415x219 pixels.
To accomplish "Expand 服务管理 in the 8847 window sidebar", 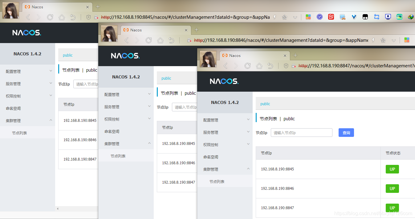I will 225,132.
